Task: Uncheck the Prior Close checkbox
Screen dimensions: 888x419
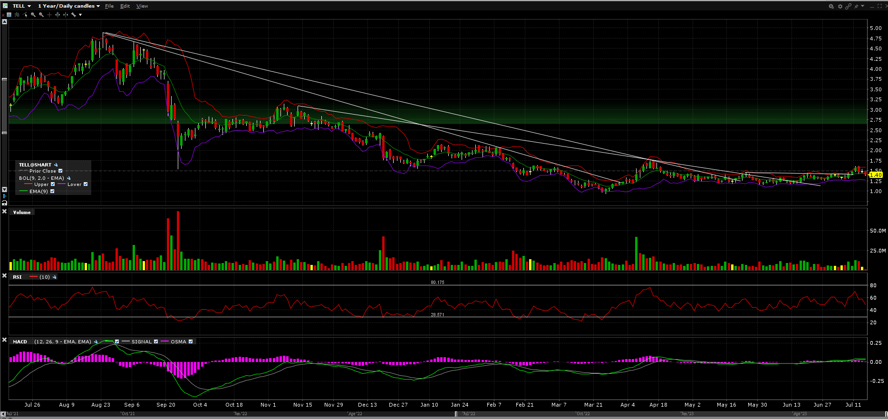Action: (x=60, y=171)
